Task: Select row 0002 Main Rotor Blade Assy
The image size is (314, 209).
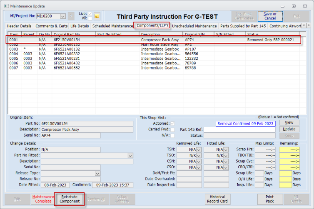Action: coord(153,44)
